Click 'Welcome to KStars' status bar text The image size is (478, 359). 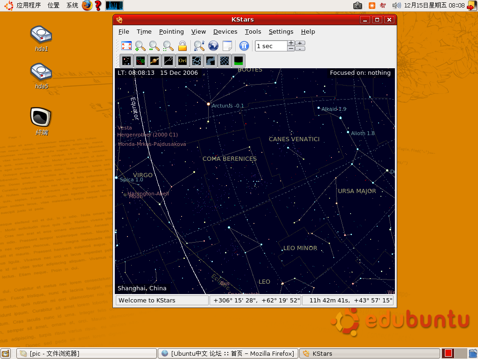click(x=147, y=301)
